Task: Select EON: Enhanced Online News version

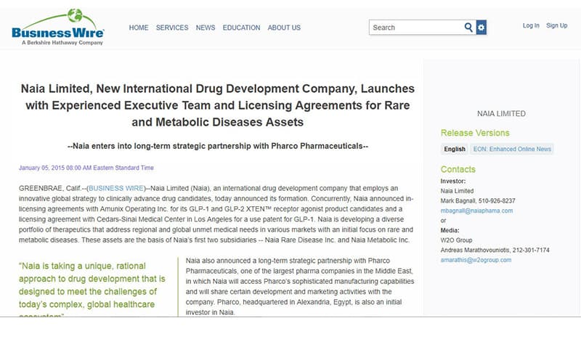Action: [x=512, y=149]
